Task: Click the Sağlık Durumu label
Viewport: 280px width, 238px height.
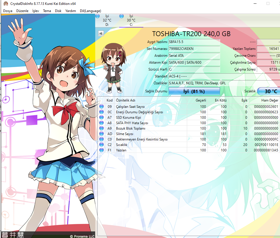Action: (x=156, y=91)
